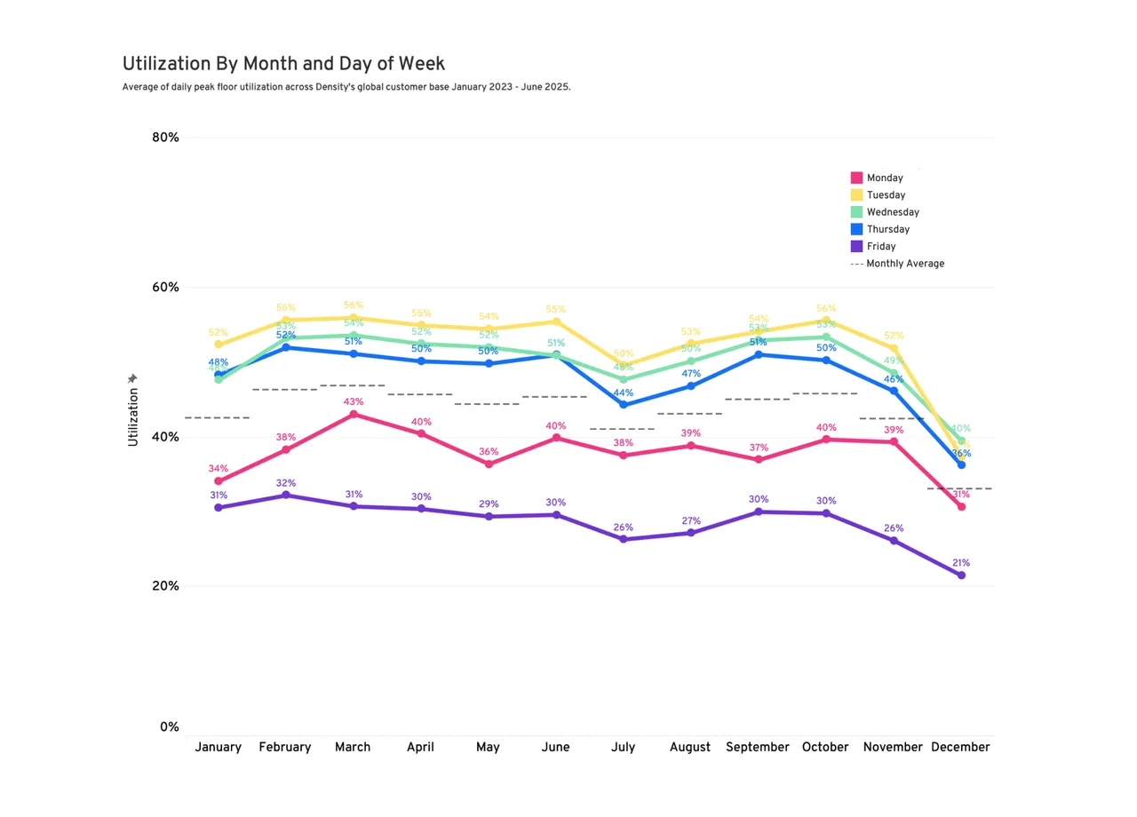Click Friday's February 32% data point
The height and width of the screenshot is (817, 1137).
pos(286,495)
